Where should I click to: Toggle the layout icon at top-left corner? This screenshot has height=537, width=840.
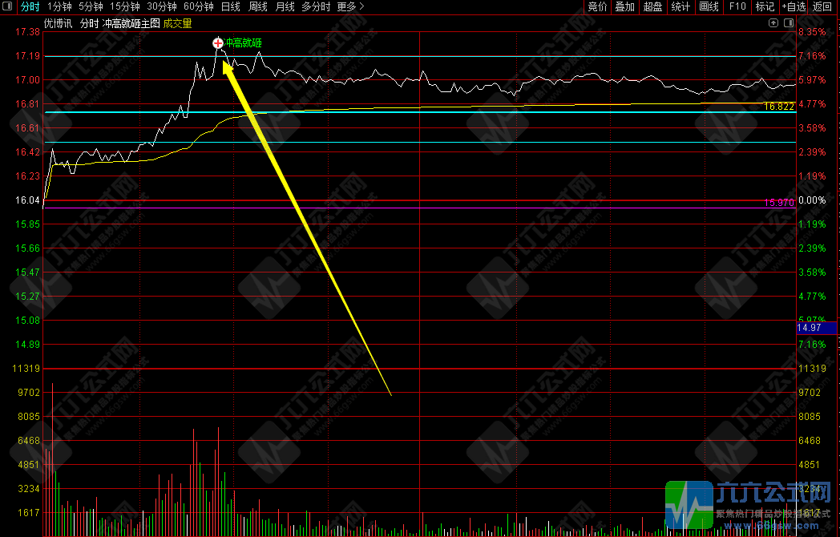click(x=6, y=7)
